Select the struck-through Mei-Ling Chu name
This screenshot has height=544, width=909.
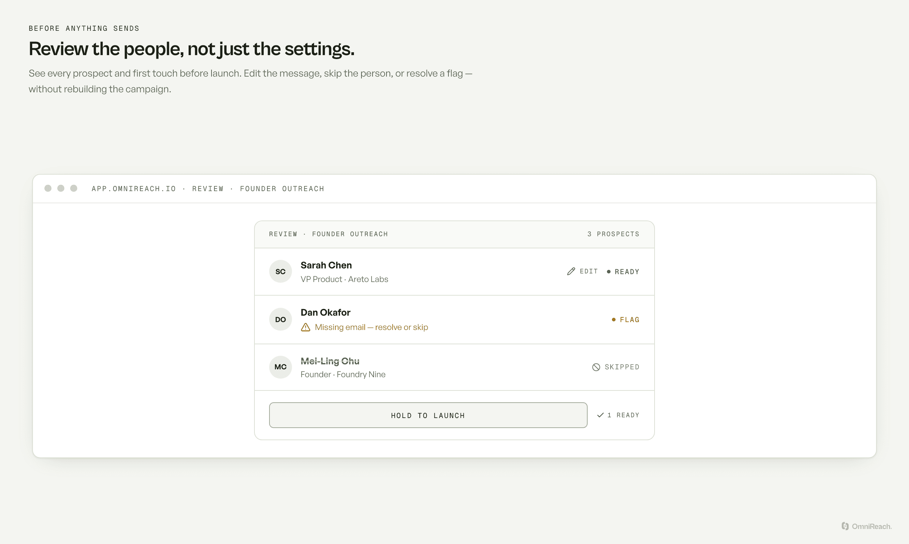tap(330, 361)
